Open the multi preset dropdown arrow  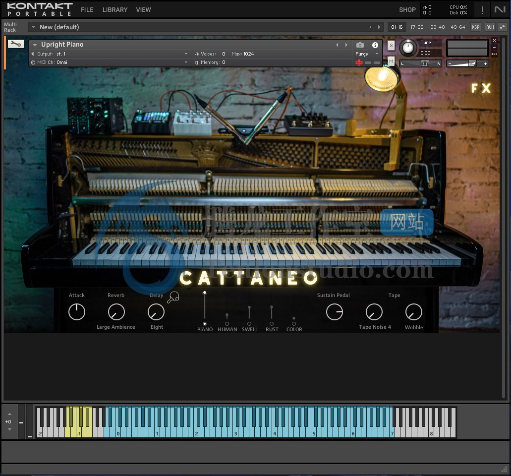coord(33,27)
